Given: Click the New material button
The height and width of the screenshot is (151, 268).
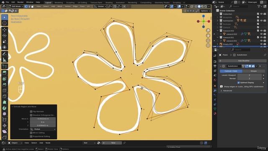Looking at the screenshot, I should point(113,143).
